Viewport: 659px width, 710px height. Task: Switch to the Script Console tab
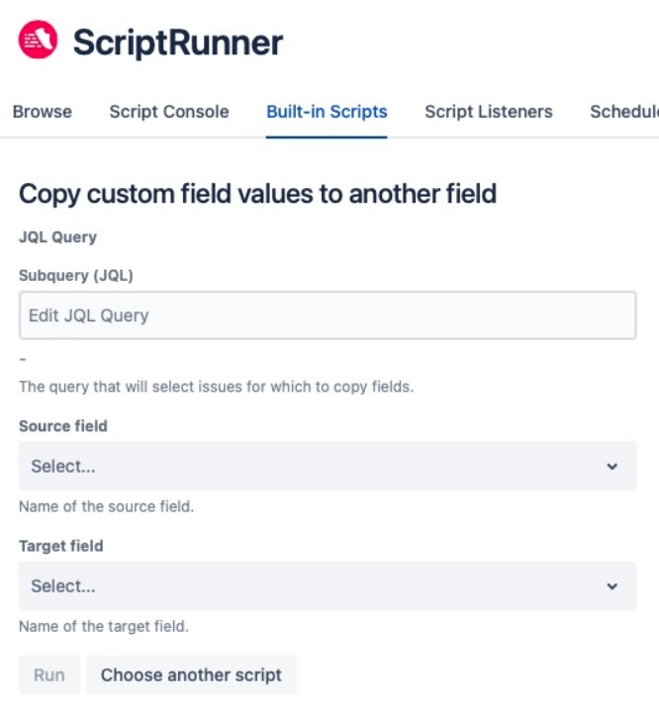click(169, 112)
